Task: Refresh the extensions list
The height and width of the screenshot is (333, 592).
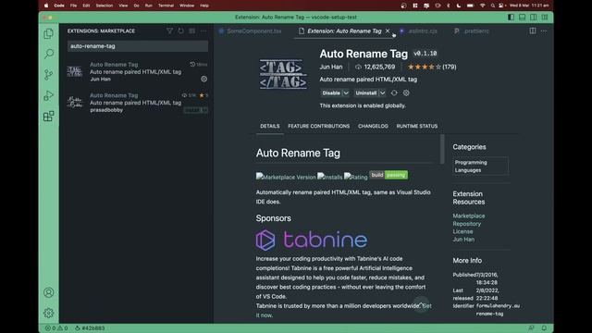Action: 181,31
